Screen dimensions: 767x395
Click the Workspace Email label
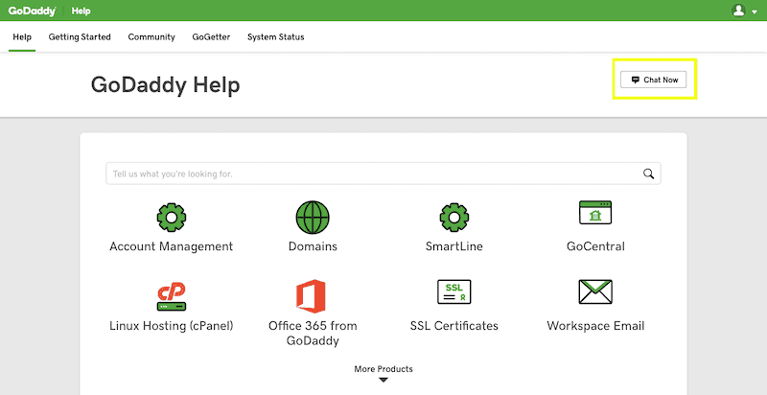point(595,326)
